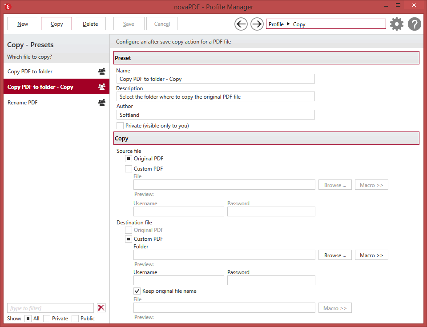This screenshot has height=327, width=427.
Task: Click the breadcrumb arrow between Profile and Copy
Action: (x=288, y=24)
